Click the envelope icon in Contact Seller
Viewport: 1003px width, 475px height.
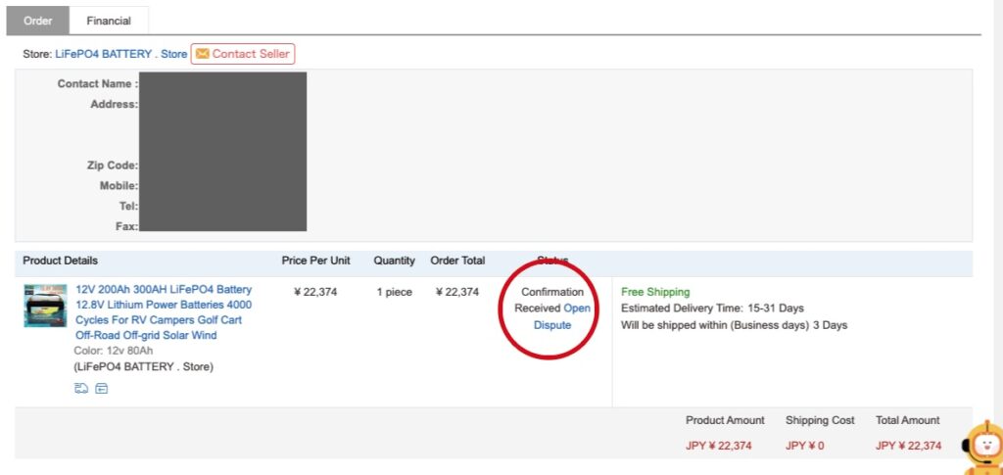(203, 54)
